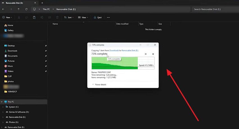Click the Paste clipboard icon
Image resolution: width=239 pixels, height=129 pixels.
click(x=34, y=17)
